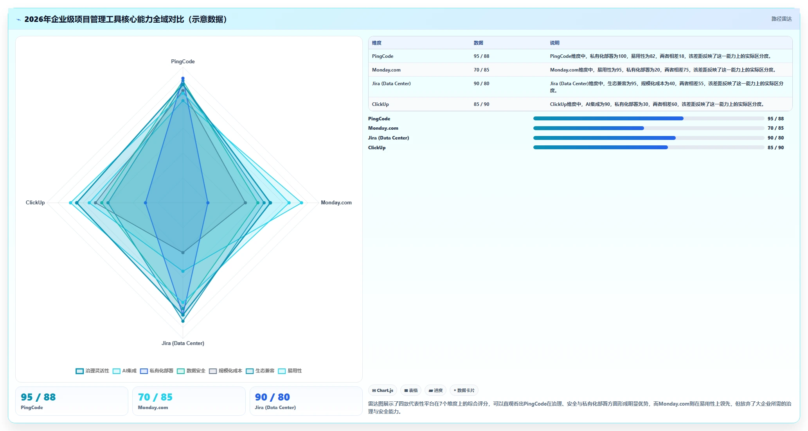Select the Monday.com table row name
This screenshot has height=431, width=808.
(x=386, y=70)
